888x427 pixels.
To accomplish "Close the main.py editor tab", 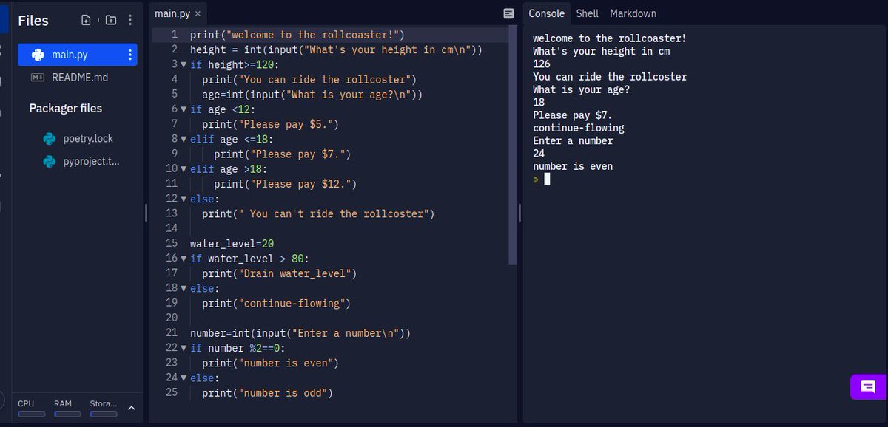I will point(198,14).
